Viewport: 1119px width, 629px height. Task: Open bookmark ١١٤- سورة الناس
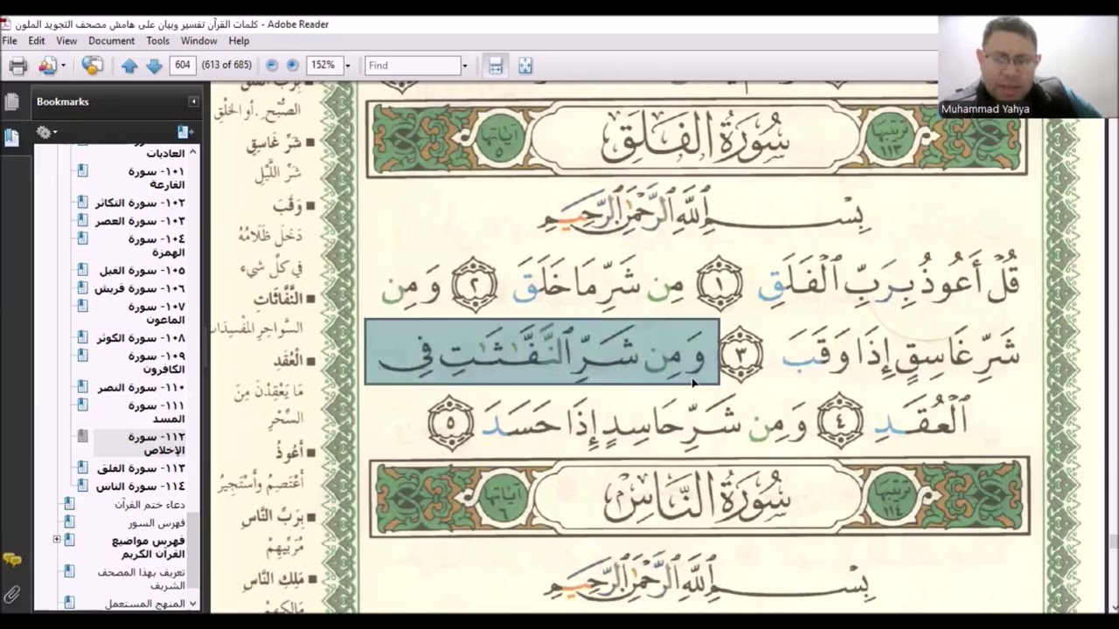coord(140,486)
